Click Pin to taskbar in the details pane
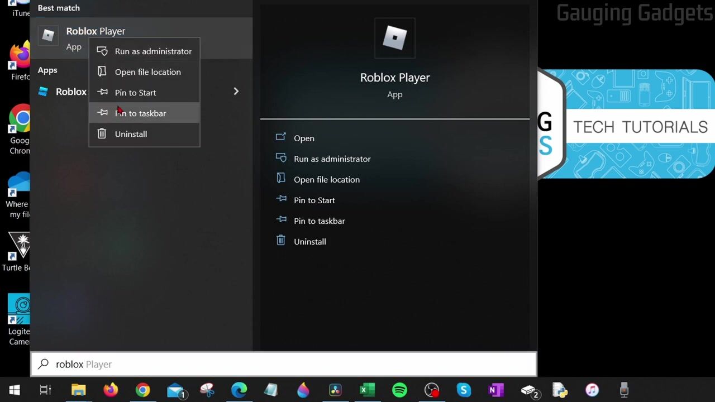The width and height of the screenshot is (715, 402). coord(319,221)
